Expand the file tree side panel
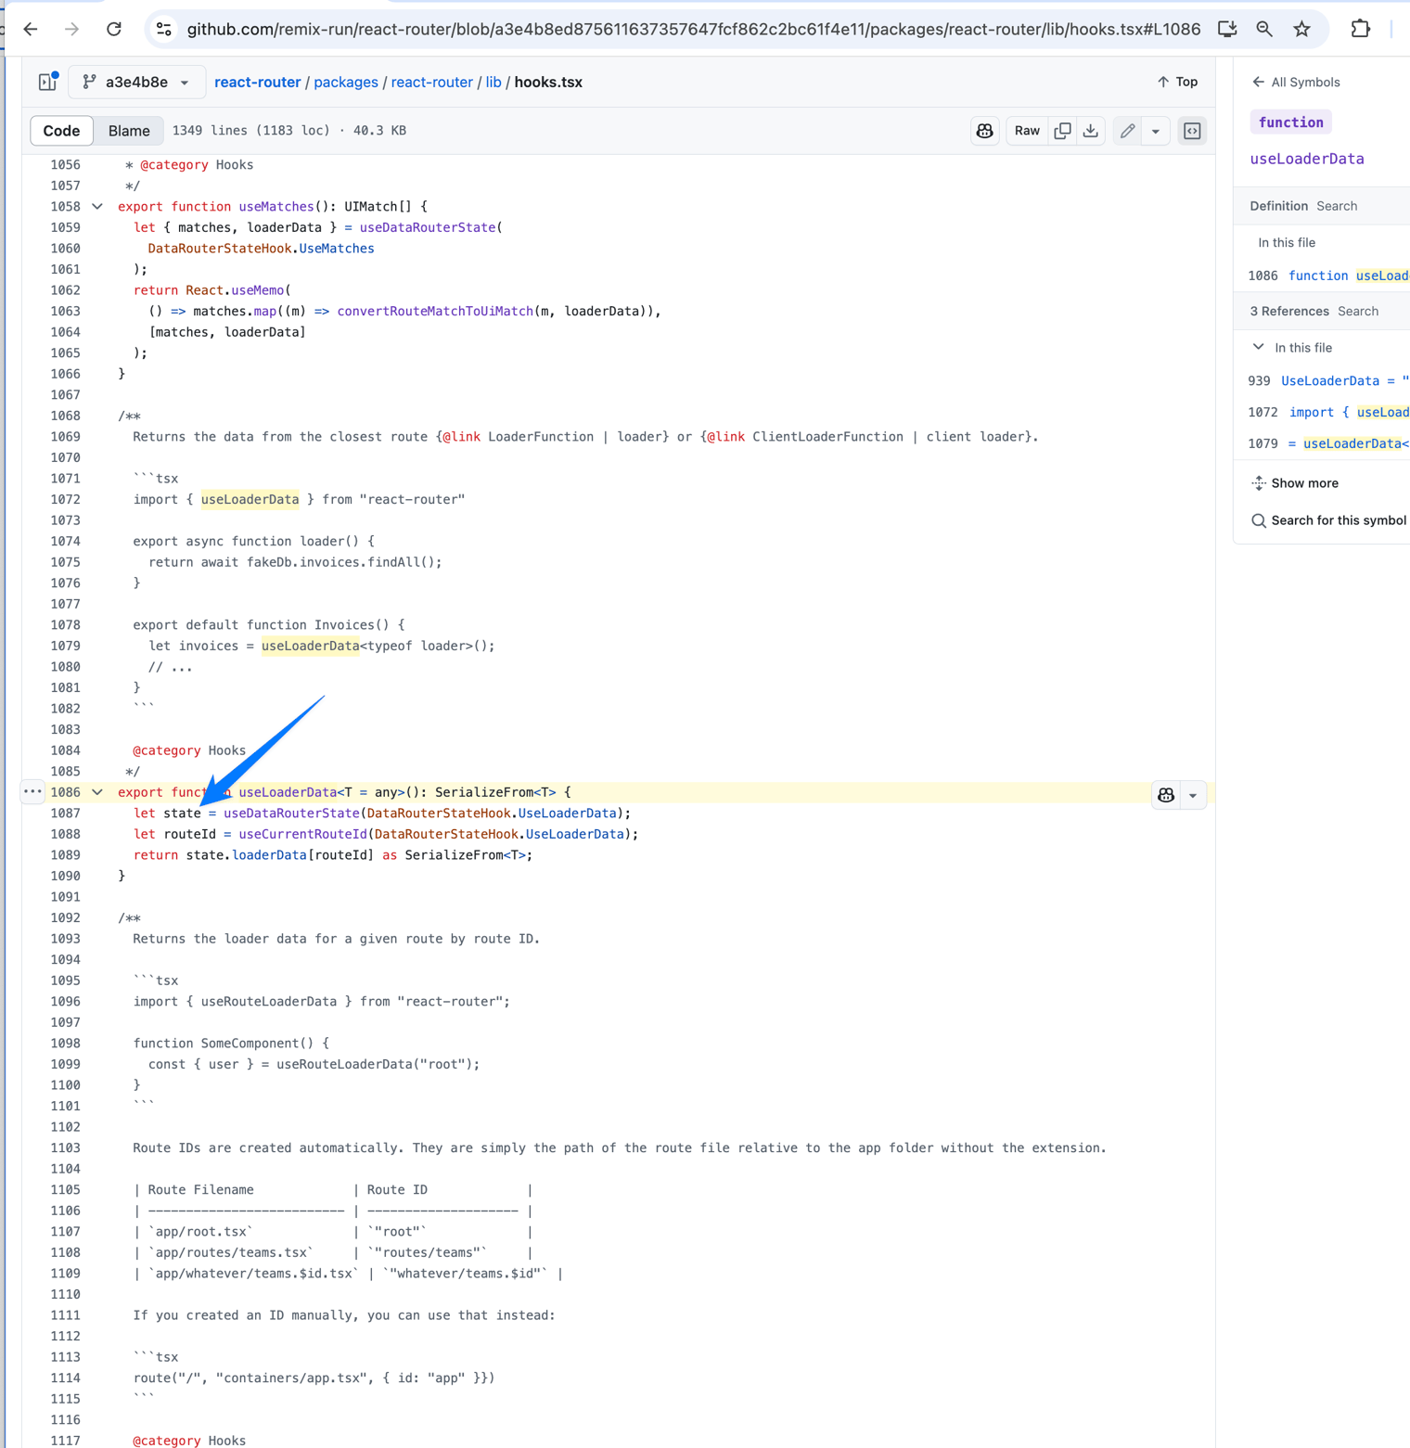The width and height of the screenshot is (1410, 1448). pyautogui.click(x=48, y=82)
